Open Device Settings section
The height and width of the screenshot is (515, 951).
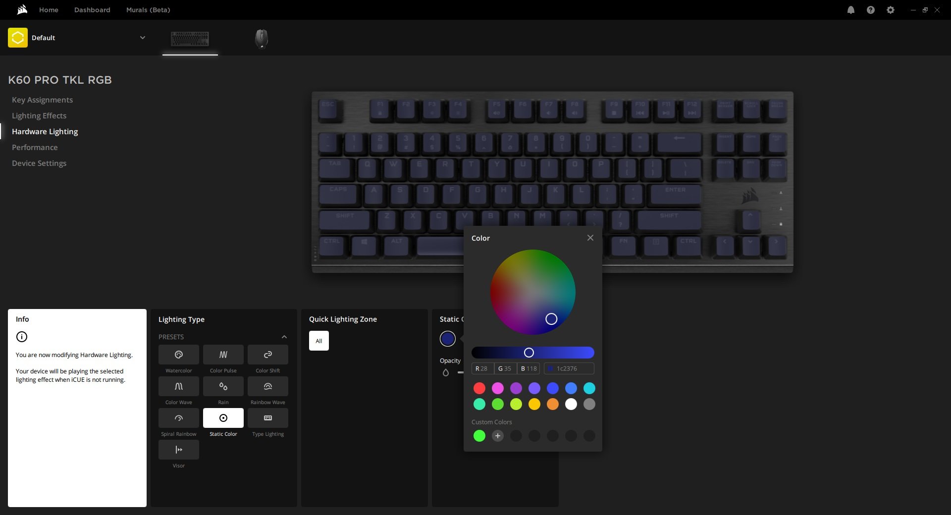coord(39,163)
